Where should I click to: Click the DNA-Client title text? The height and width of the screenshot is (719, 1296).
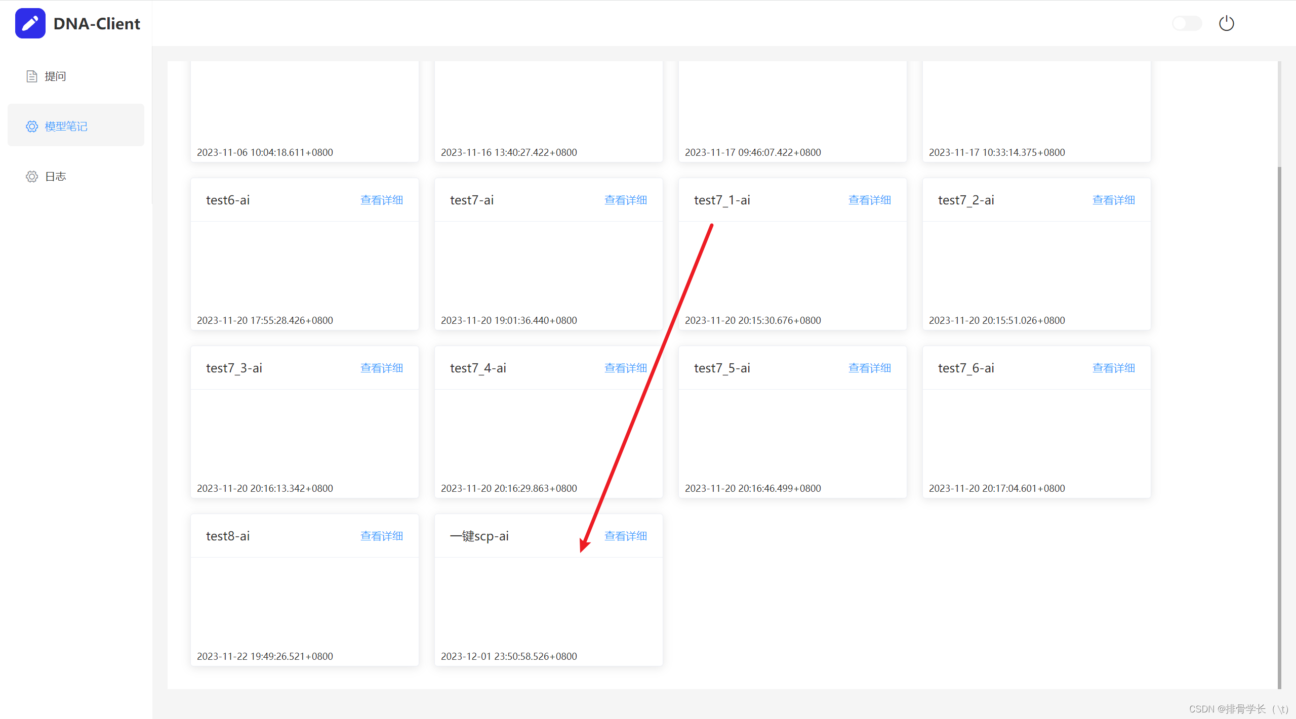(x=97, y=24)
